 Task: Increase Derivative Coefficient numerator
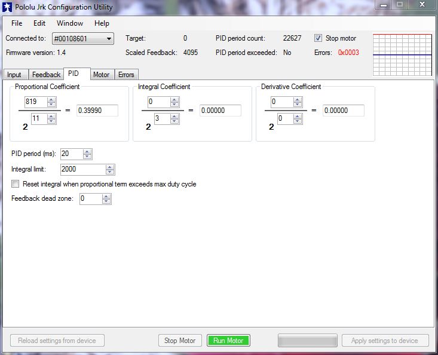pos(298,100)
